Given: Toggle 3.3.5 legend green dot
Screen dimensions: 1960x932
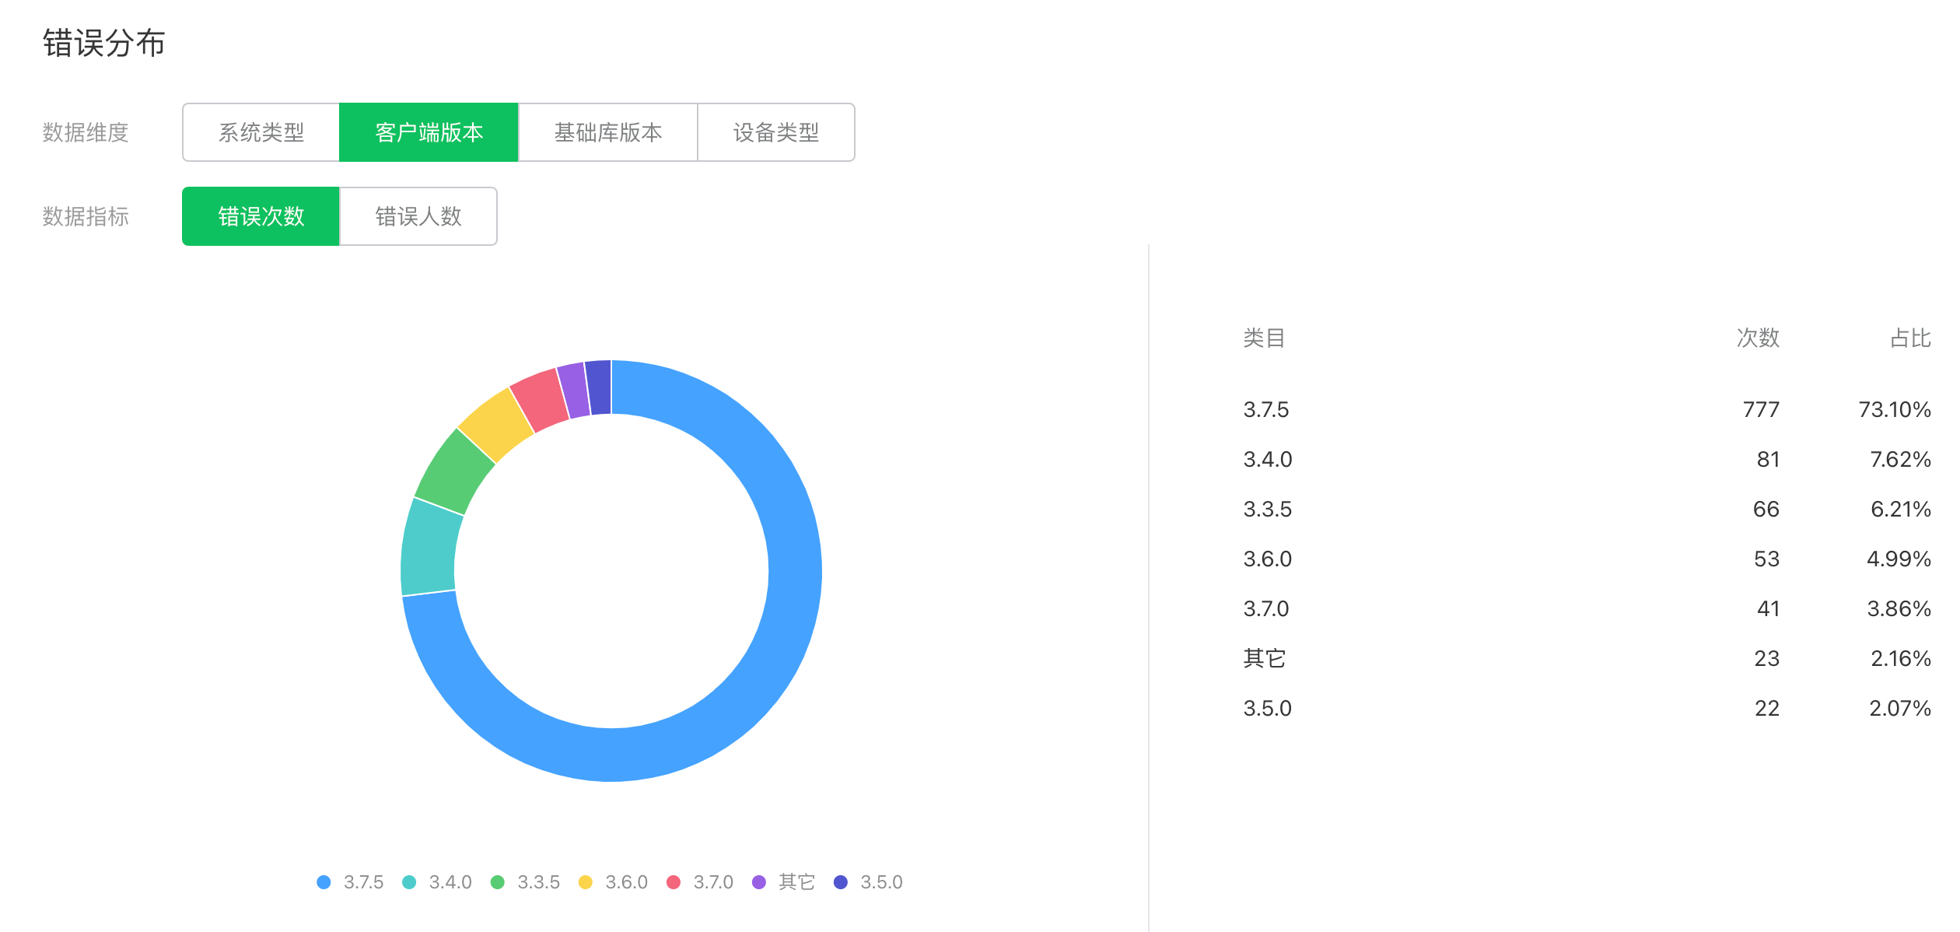Looking at the screenshot, I should (498, 882).
